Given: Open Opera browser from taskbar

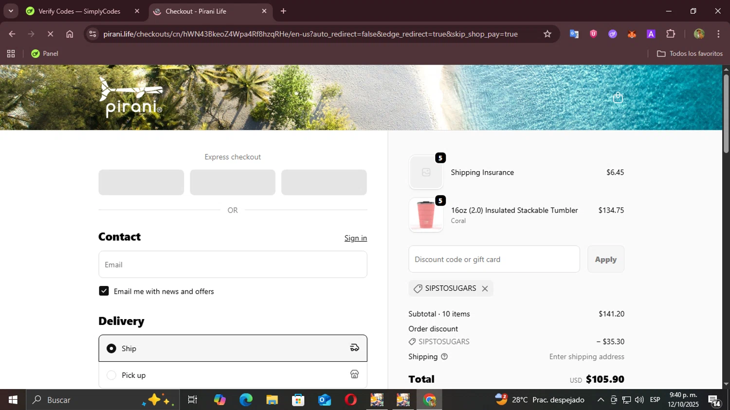Looking at the screenshot, I should tap(350, 400).
